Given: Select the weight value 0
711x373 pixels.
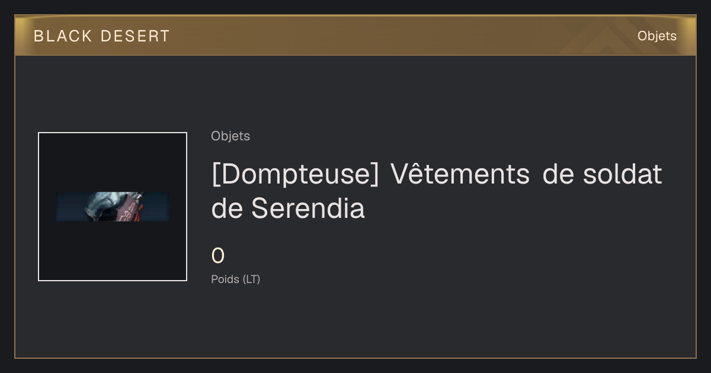Looking at the screenshot, I should [218, 256].
